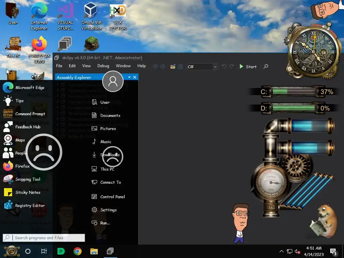Start debugging with the Start button
Viewport: 344px width, 258px height.
pos(248,67)
